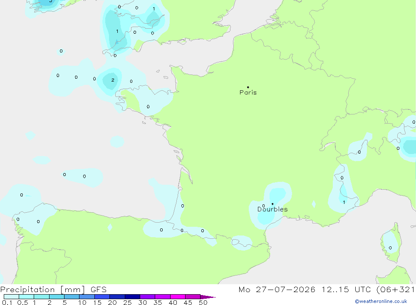Click the '0.1' legend scale label
The width and height of the screenshot is (416, 305).
(7, 303)
